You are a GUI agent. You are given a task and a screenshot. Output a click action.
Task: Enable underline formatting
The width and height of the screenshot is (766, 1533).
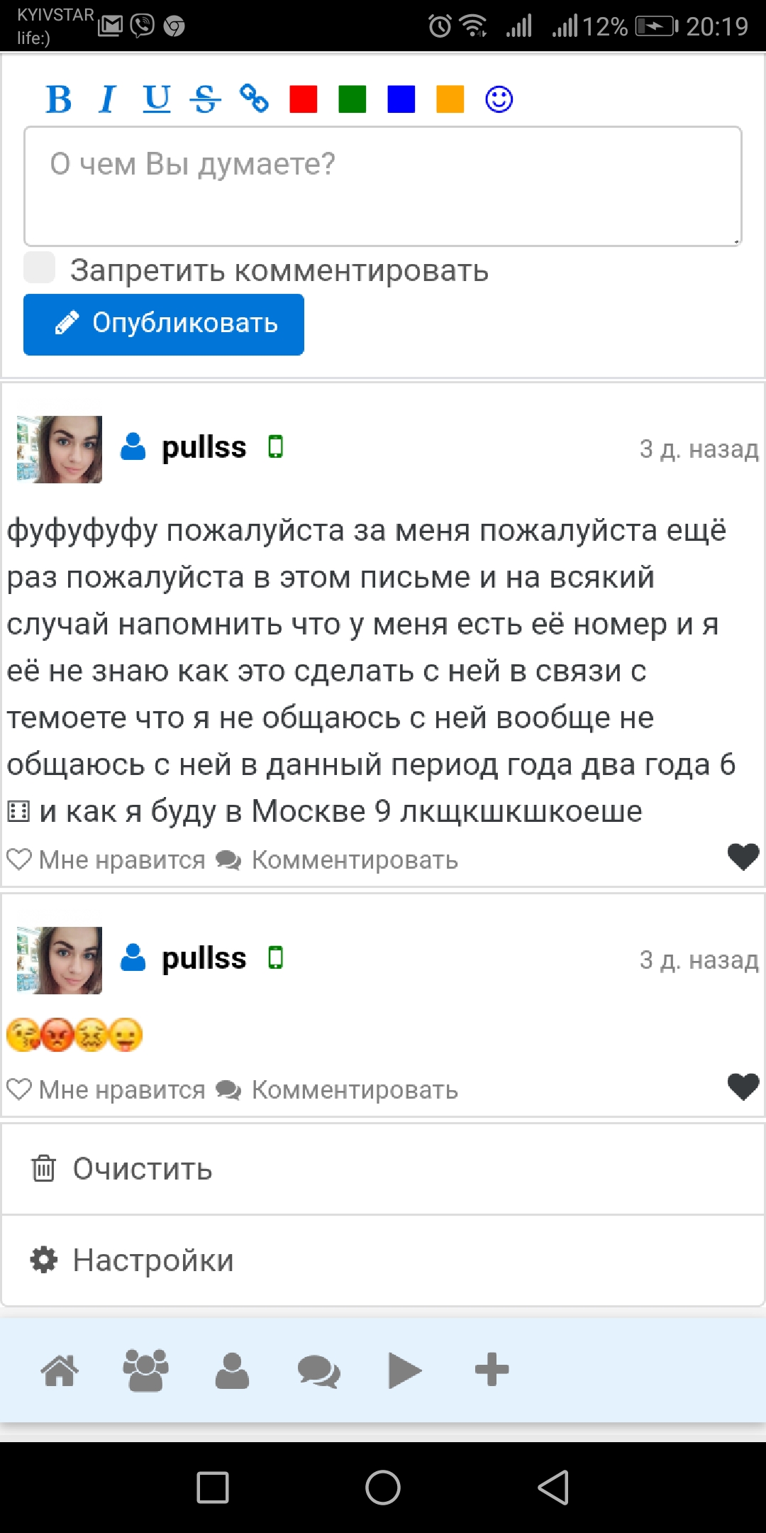point(157,99)
